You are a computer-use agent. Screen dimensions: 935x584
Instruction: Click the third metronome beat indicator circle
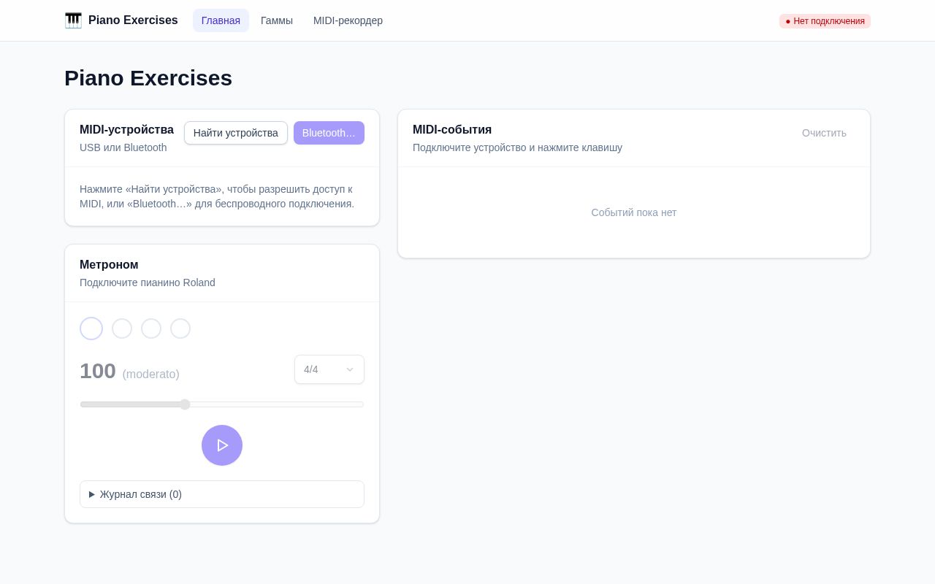[151, 328]
